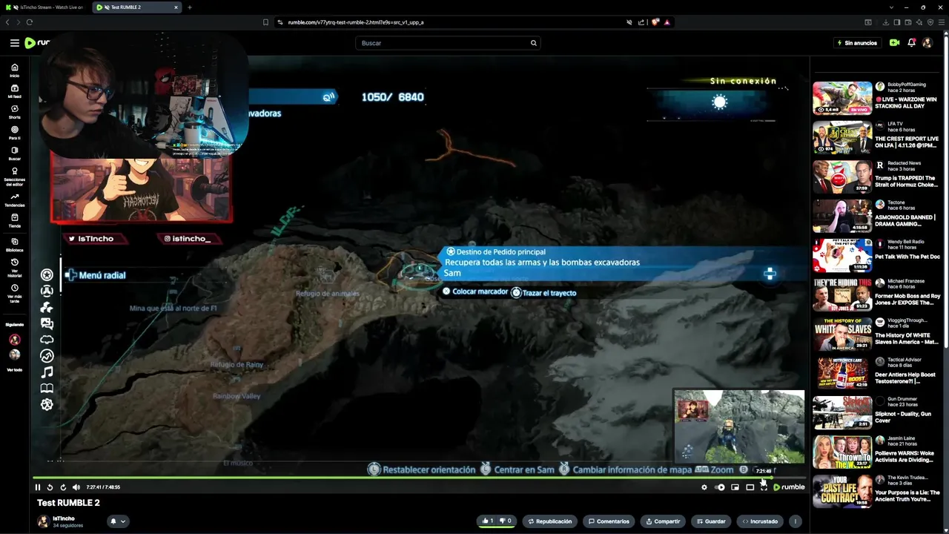Screen dimensions: 949x534
Task: Expand the subscription bell dropdown arrow
Action: pos(122,521)
